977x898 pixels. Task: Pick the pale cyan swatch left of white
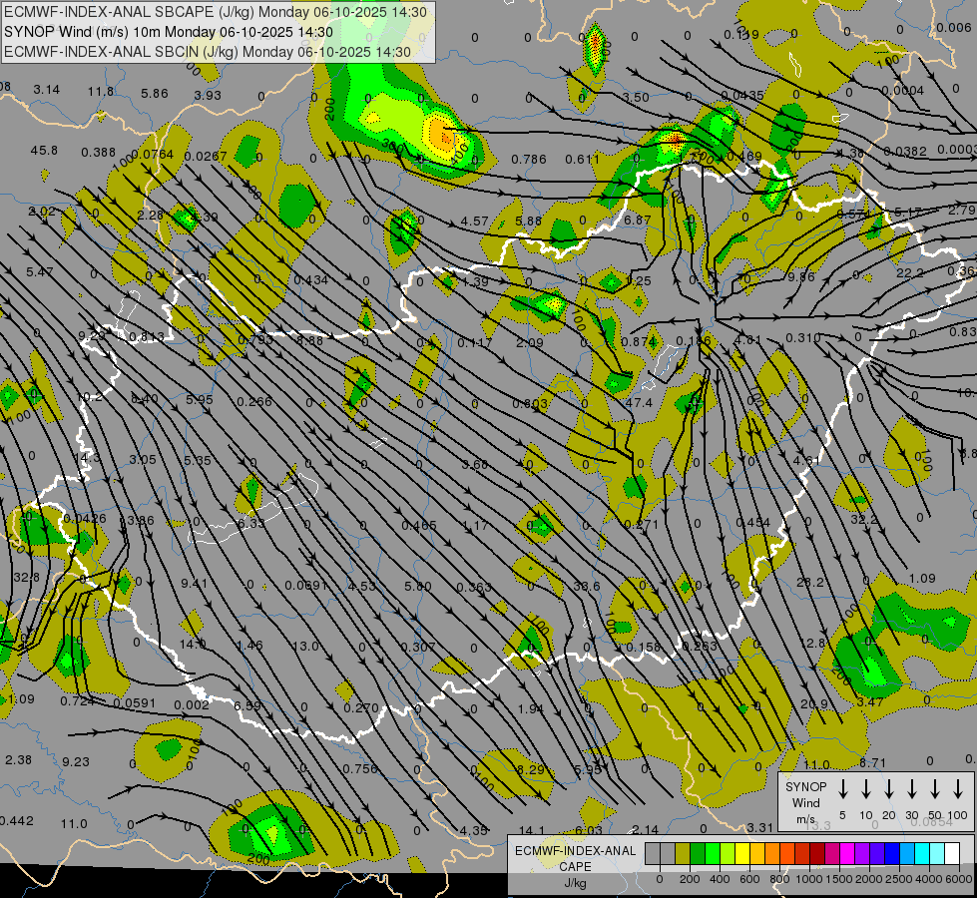[937, 853]
